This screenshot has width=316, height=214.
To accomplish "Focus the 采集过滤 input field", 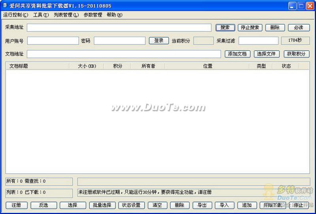I will 258,41.
